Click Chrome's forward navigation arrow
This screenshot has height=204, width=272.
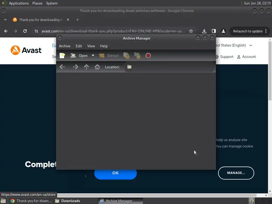[x=15, y=31]
